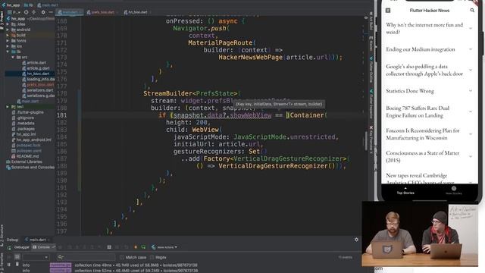The height and width of the screenshot is (273, 485).
Task: Tap the 'Google's also peddling a data collector' headline
Action: pyautogui.click(x=424, y=70)
